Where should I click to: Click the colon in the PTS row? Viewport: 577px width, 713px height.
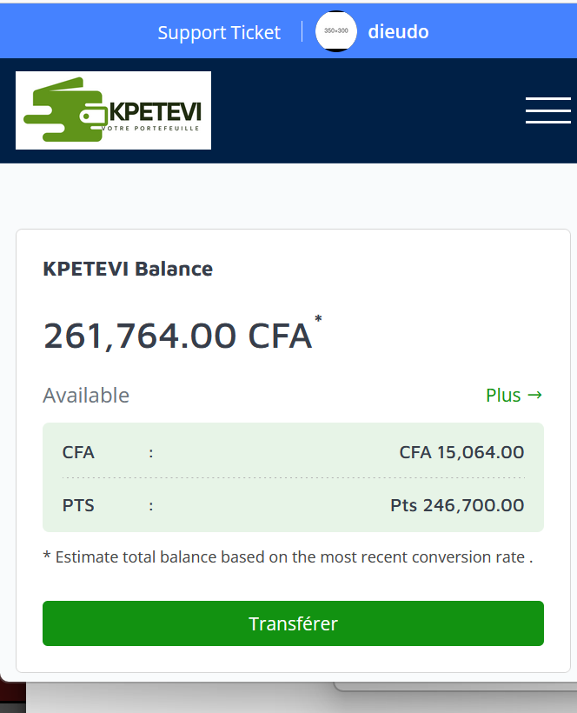[x=151, y=505]
